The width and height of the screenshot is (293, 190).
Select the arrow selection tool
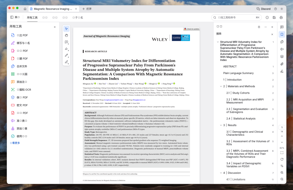pos(66,29)
